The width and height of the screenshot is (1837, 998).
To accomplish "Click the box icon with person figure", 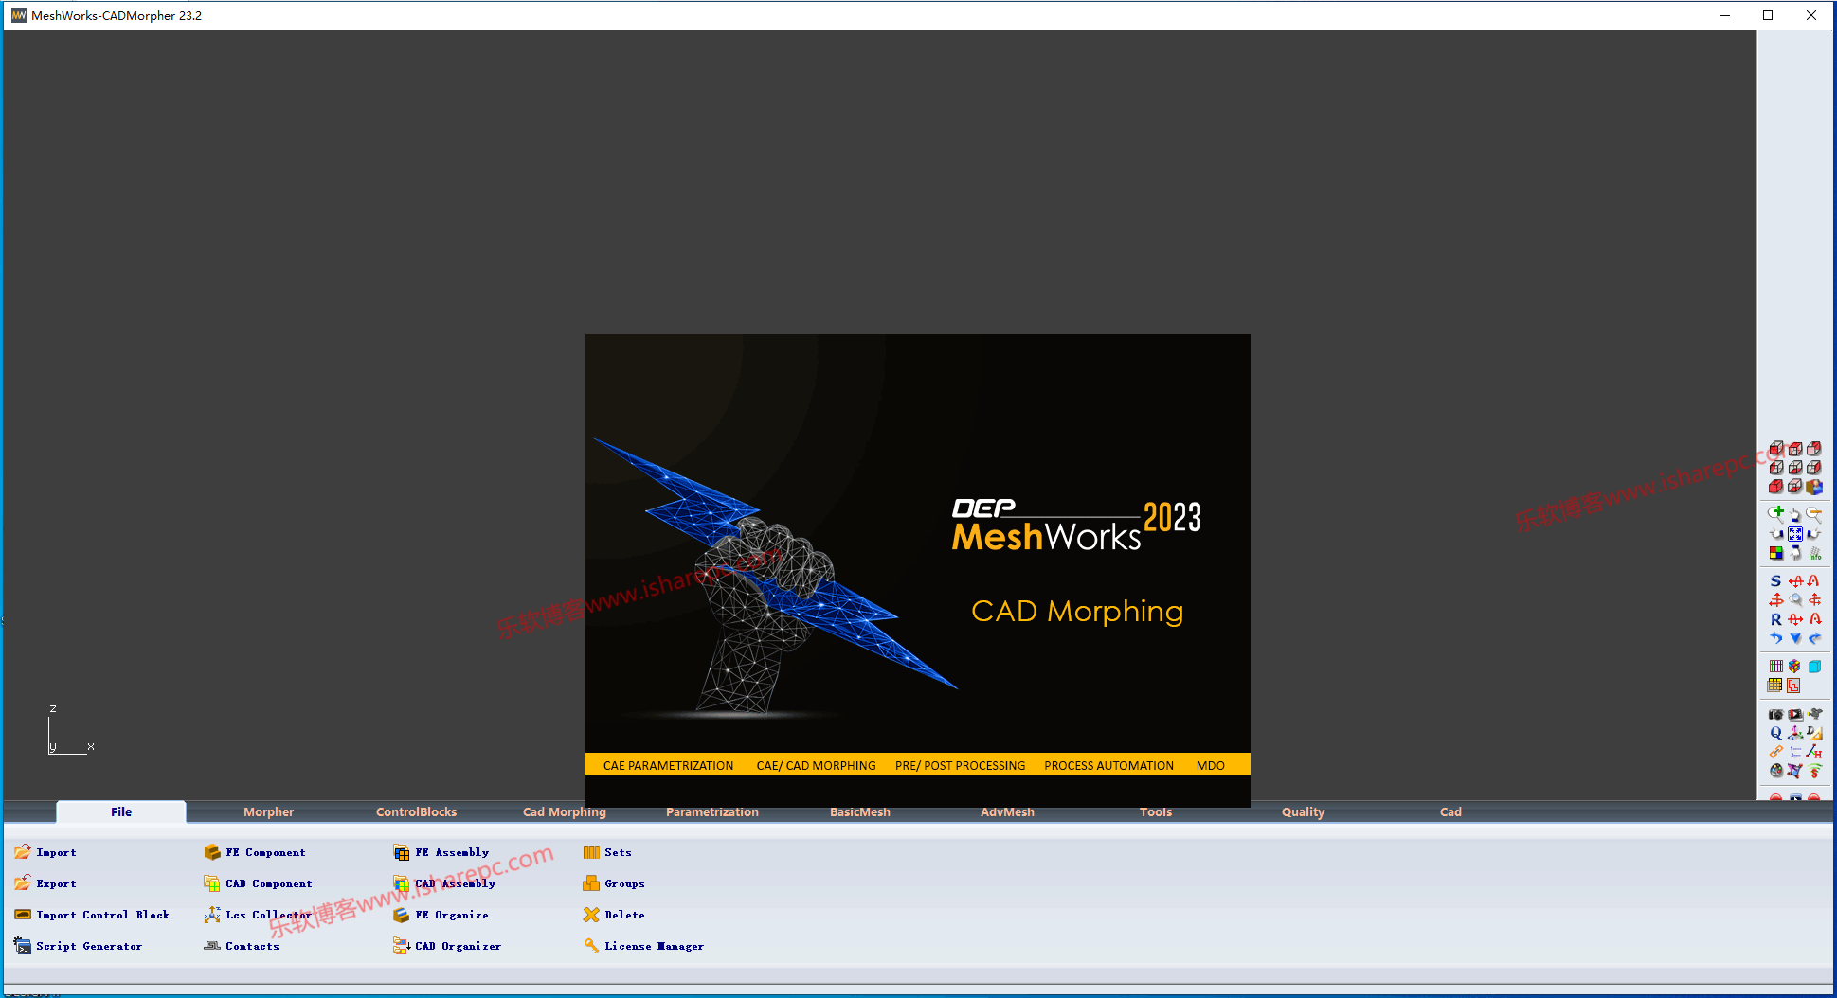I will click(x=1814, y=487).
